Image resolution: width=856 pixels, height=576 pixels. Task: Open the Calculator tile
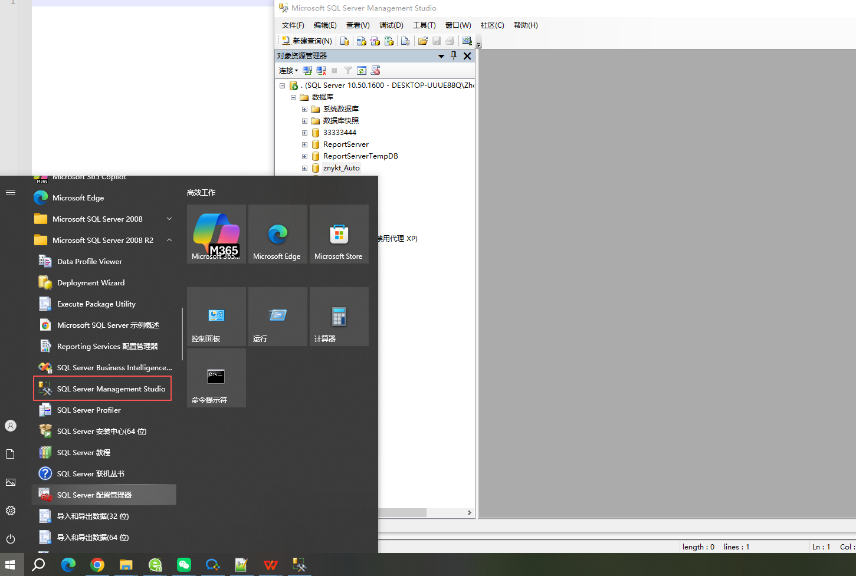point(339,317)
